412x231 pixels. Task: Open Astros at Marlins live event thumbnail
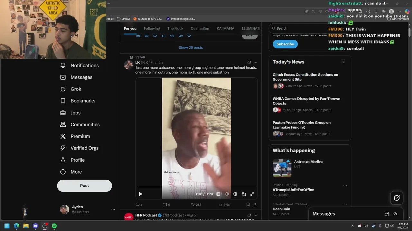coord(282,168)
